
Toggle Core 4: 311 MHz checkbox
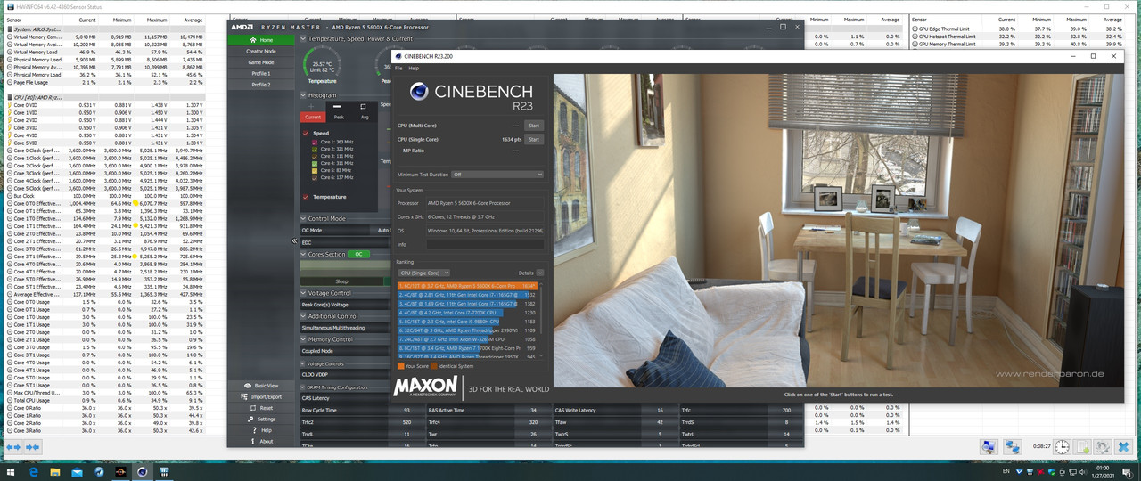[x=314, y=164]
